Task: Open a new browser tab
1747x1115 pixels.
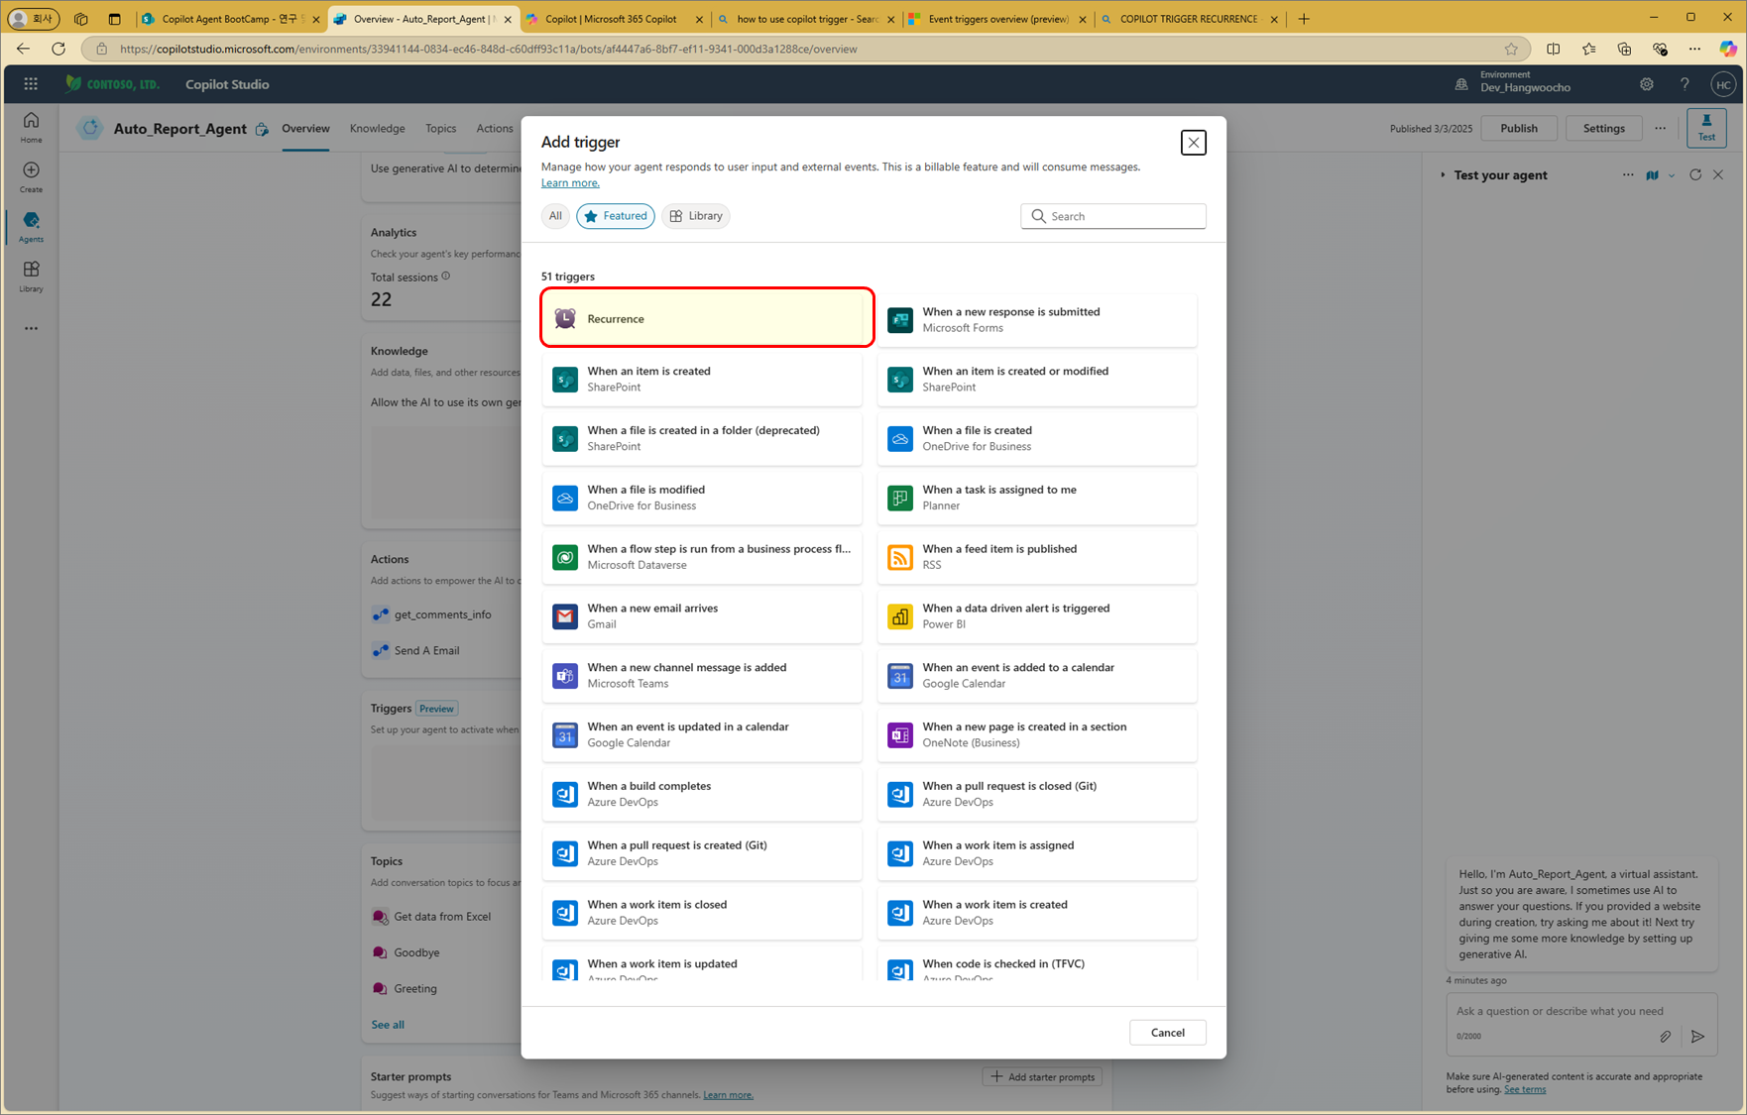Action: pos(1304,19)
